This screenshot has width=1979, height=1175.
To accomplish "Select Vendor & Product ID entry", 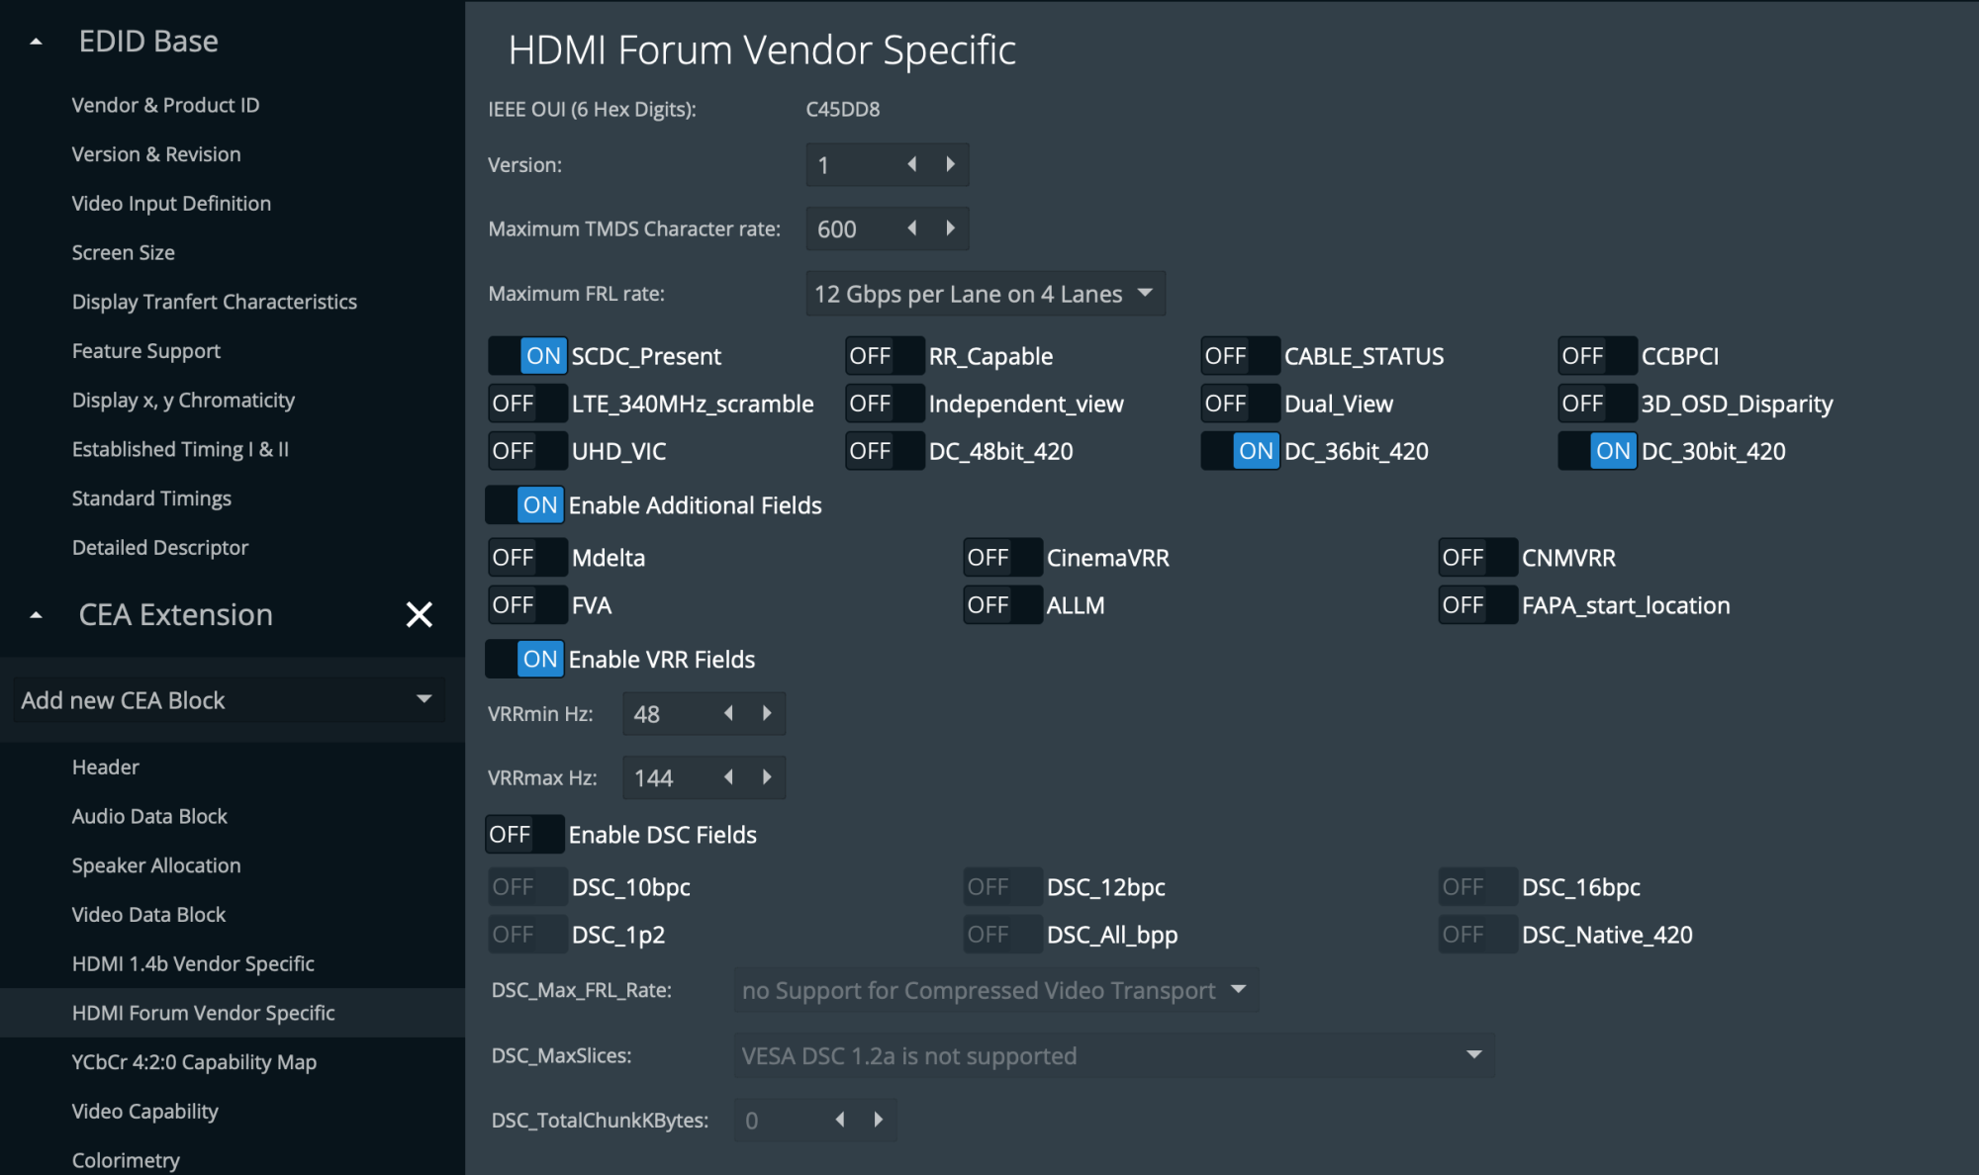I will click(165, 105).
